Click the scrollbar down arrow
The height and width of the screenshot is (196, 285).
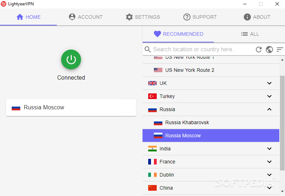(x=282, y=191)
